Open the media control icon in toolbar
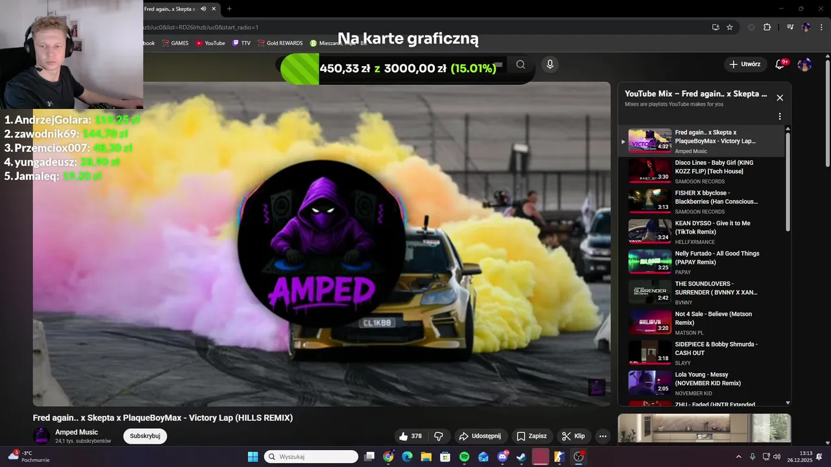This screenshot has width=831, height=467. [x=790, y=27]
